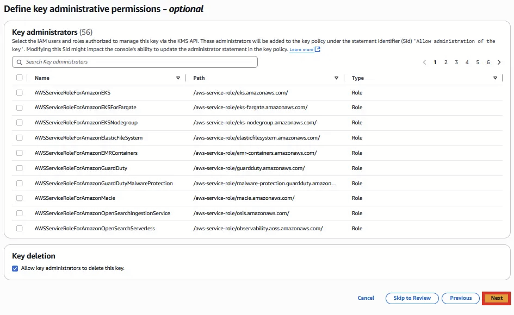Viewport: 514px width, 315px height.
Task: Select AWSServiceRoleForAmazonGuardDutyMalwareProtection name text
Action: click(x=103, y=184)
